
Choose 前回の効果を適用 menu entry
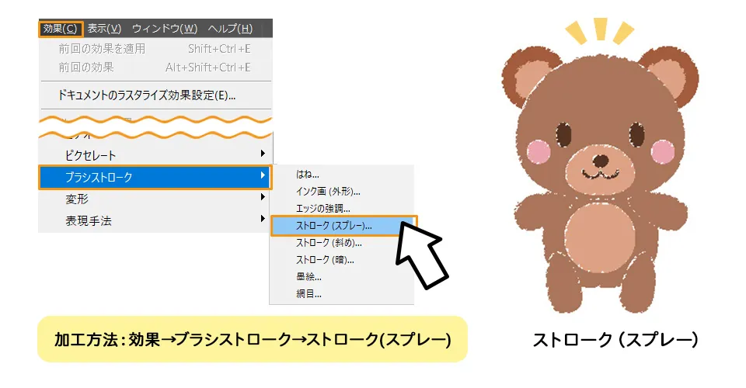coord(155,48)
